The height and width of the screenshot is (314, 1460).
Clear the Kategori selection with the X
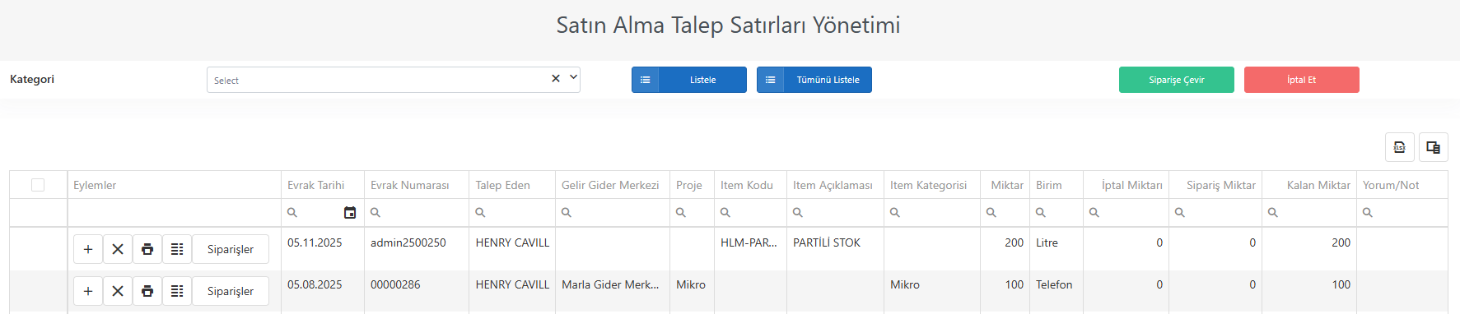[x=556, y=78]
